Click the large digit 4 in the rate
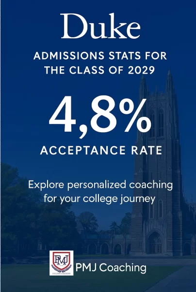The image size is (196, 292). click(x=62, y=115)
